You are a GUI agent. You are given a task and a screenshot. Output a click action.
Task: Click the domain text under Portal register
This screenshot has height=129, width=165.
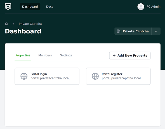pos(121,78)
